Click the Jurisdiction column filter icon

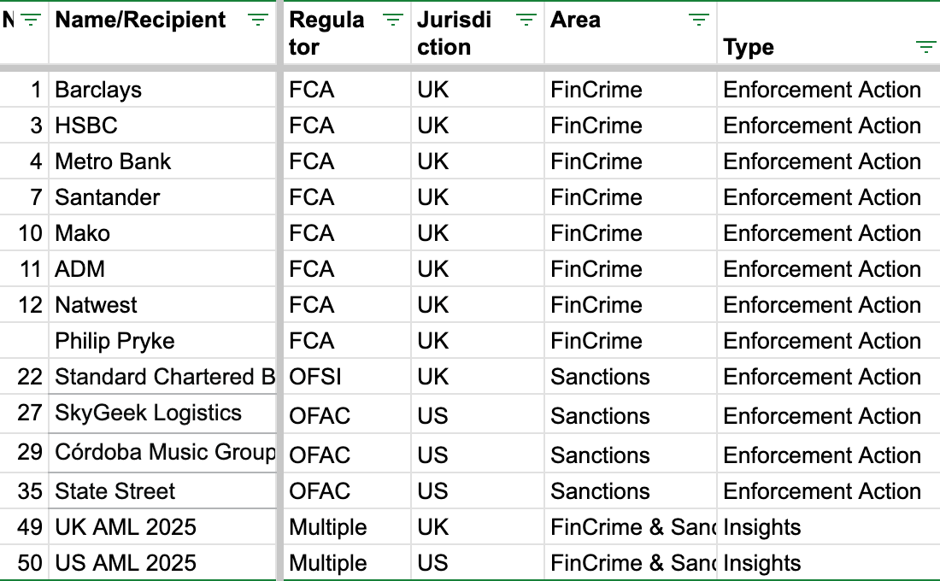(526, 20)
